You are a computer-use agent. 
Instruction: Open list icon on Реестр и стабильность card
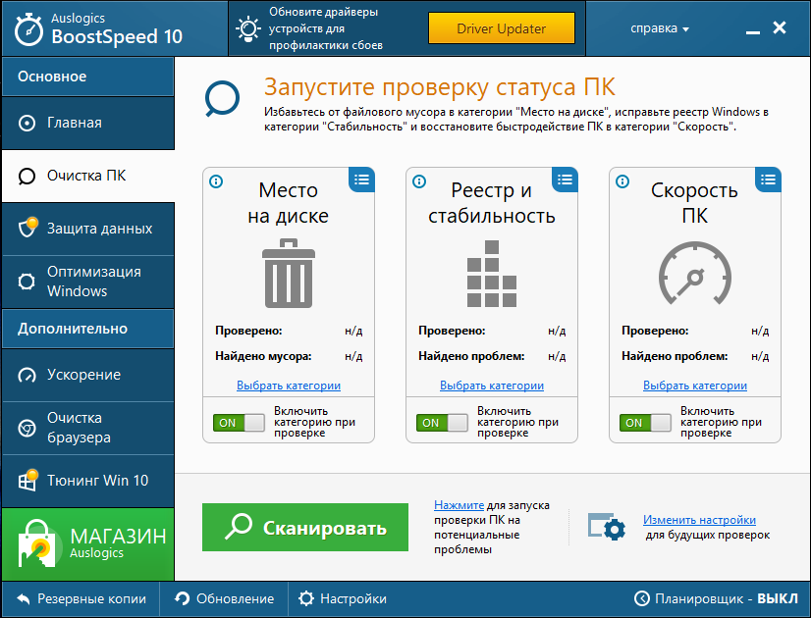[565, 180]
